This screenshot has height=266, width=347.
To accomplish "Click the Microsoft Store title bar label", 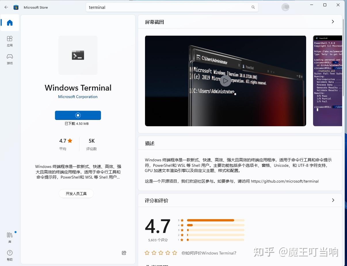I will 36,7.
